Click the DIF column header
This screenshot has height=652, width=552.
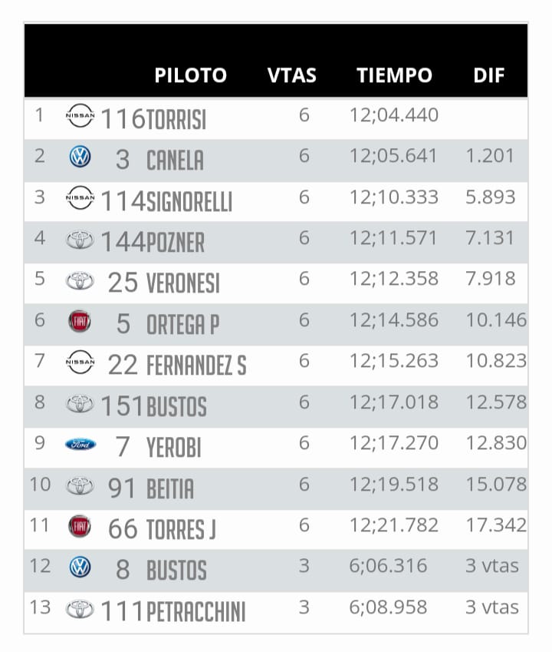tap(489, 75)
